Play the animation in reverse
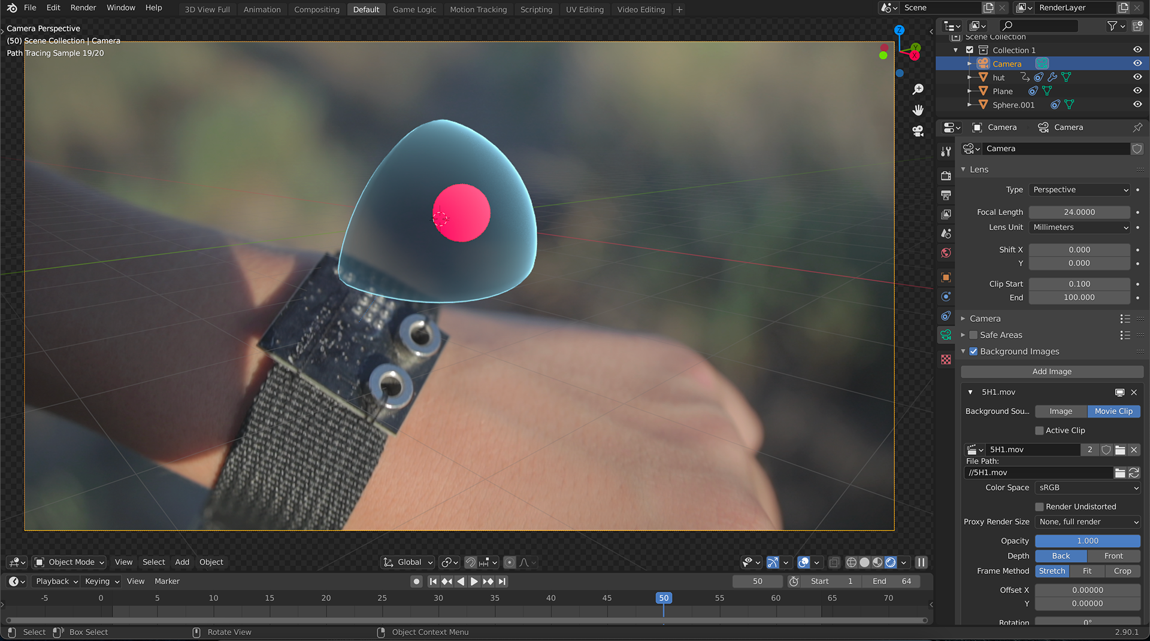This screenshot has height=641, width=1150. [460, 581]
